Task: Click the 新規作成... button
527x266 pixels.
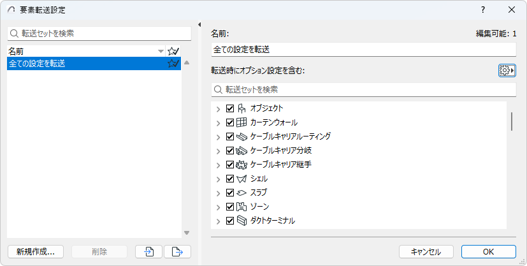Action: (36, 251)
